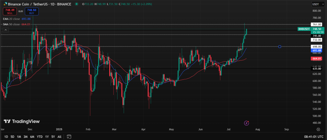327x140 pixels.
Task: Select the 1M time range
Action: click(19, 137)
